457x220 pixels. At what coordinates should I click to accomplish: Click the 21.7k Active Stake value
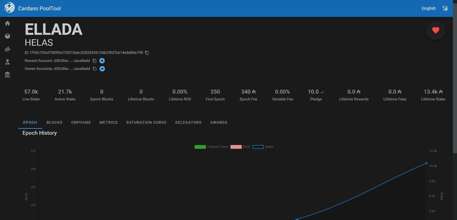(x=65, y=92)
